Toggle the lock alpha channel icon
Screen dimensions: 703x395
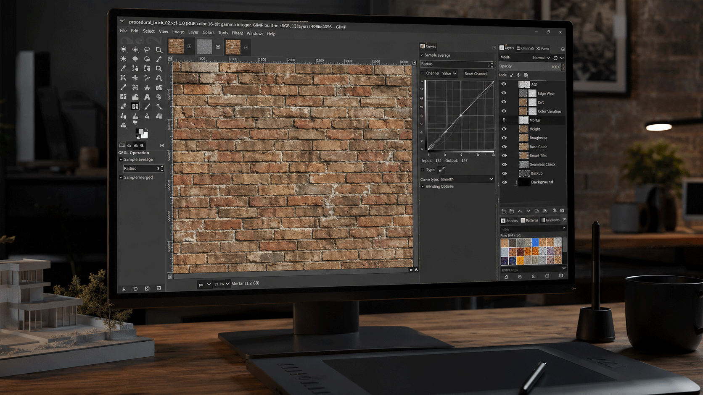pyautogui.click(x=526, y=75)
